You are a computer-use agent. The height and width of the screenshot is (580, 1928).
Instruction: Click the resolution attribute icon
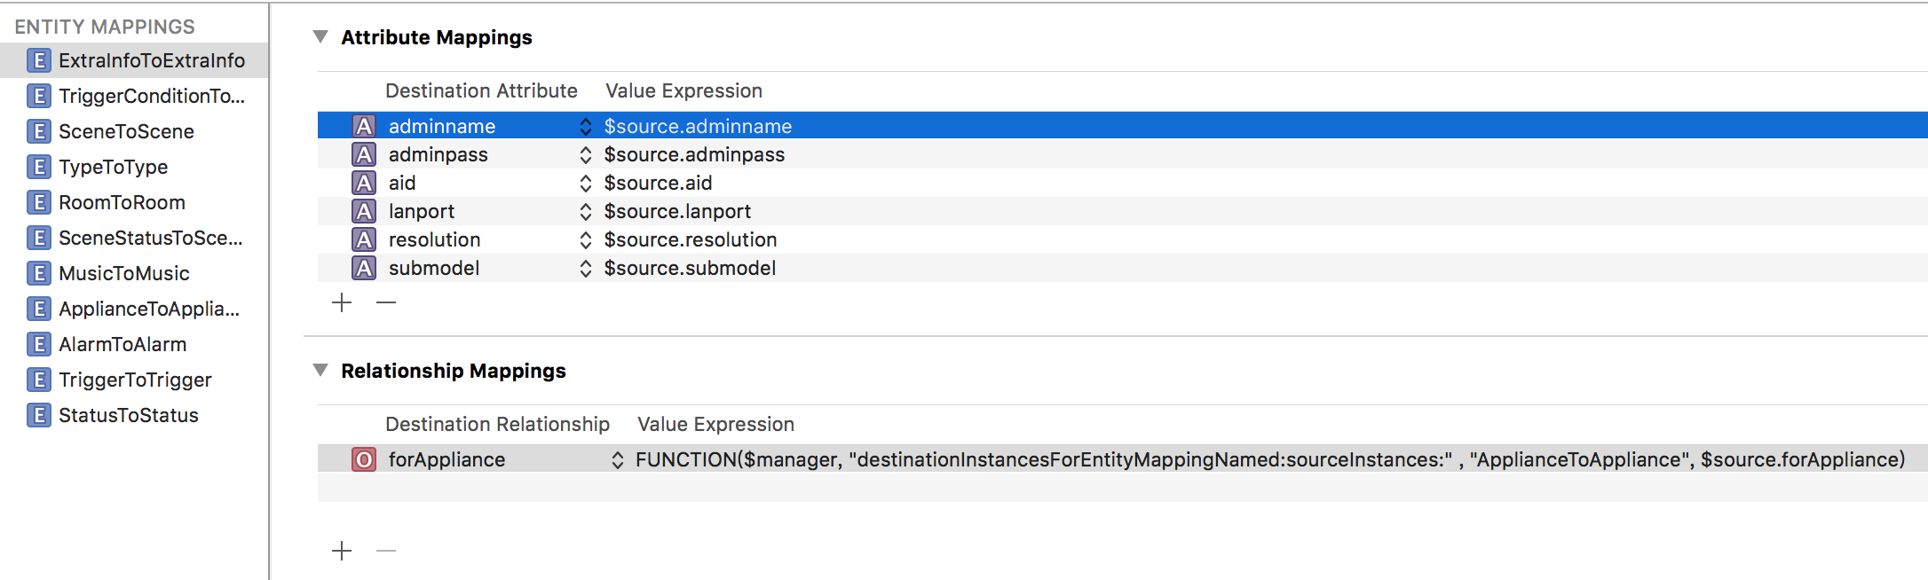pyautogui.click(x=364, y=239)
